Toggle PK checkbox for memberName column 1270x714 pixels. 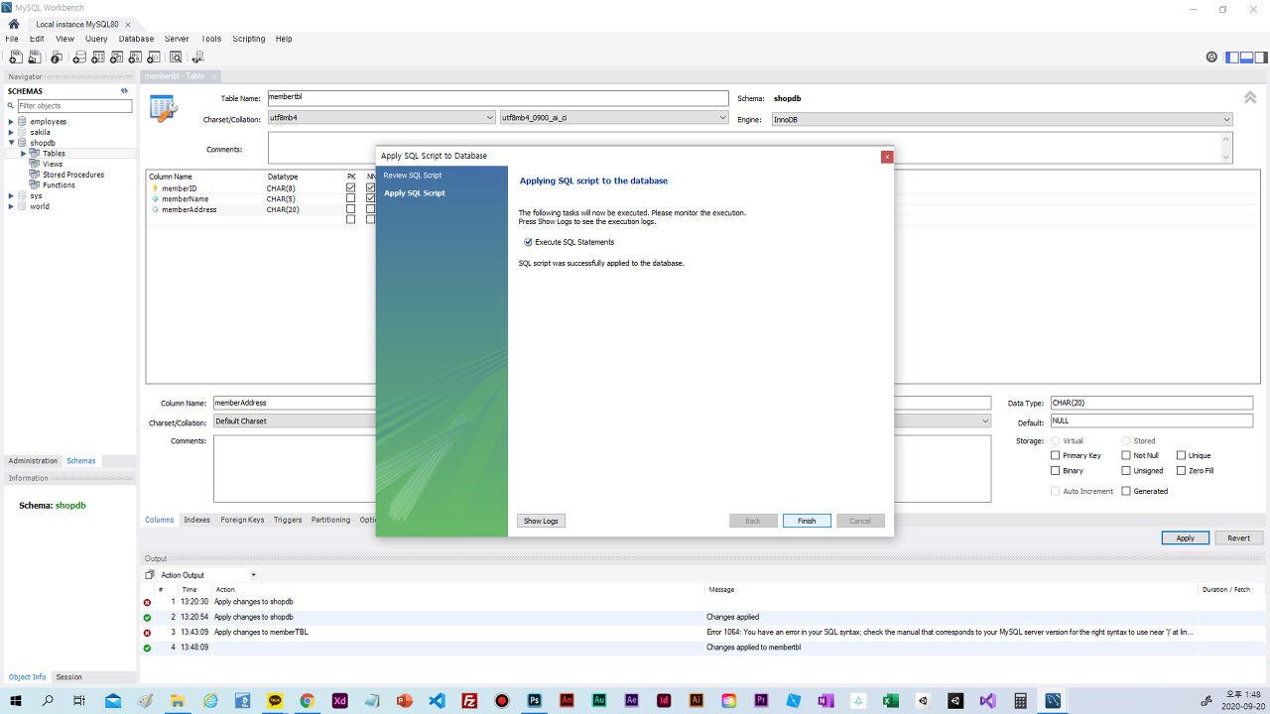pyautogui.click(x=350, y=198)
